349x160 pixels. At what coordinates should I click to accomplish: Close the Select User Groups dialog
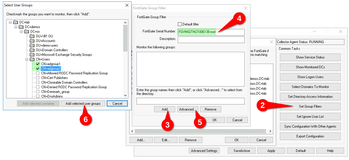(127, 5)
